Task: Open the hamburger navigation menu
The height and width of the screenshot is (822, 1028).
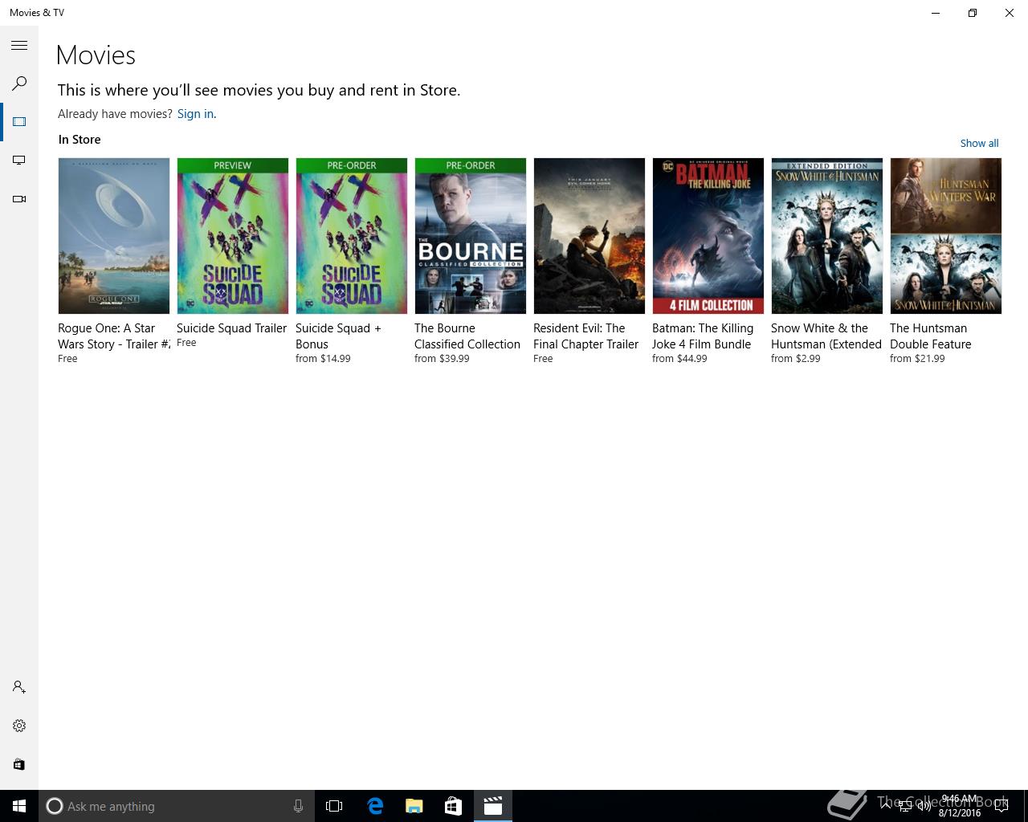Action: (x=19, y=46)
